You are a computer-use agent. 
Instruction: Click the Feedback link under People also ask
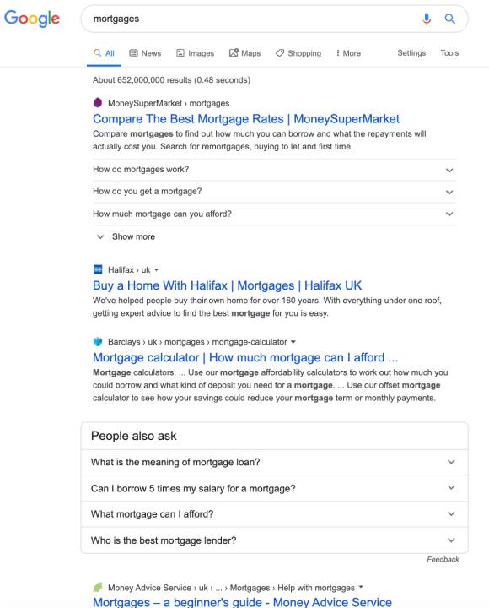coord(443,560)
